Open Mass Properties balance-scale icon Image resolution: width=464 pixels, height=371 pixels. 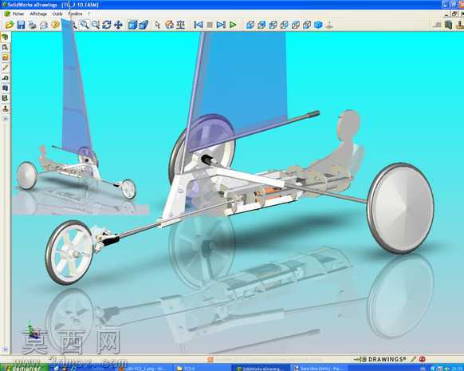click(x=180, y=25)
